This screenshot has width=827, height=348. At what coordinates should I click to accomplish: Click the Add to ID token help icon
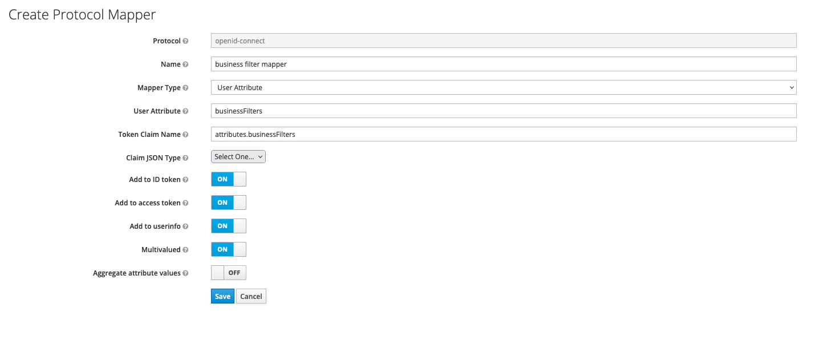click(185, 180)
